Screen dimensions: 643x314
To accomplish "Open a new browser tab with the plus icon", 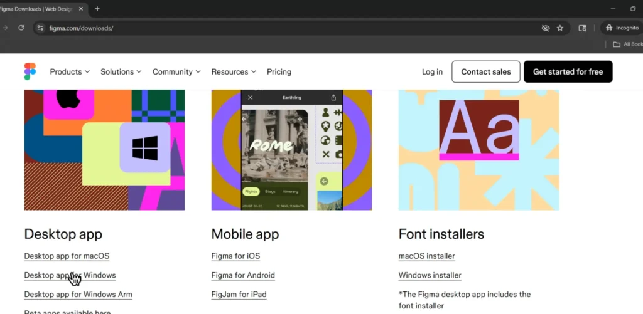I will (x=97, y=9).
